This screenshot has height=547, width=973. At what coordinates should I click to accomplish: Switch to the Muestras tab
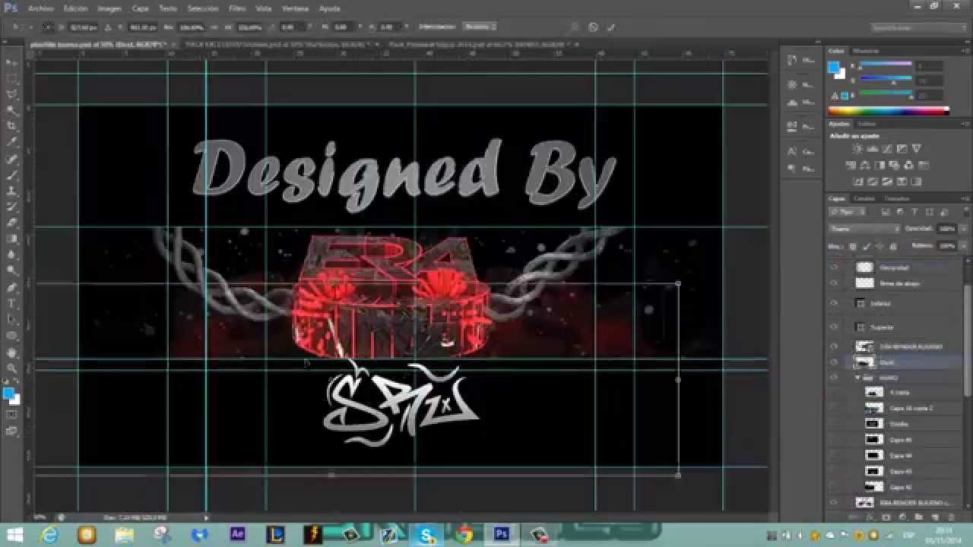[867, 51]
